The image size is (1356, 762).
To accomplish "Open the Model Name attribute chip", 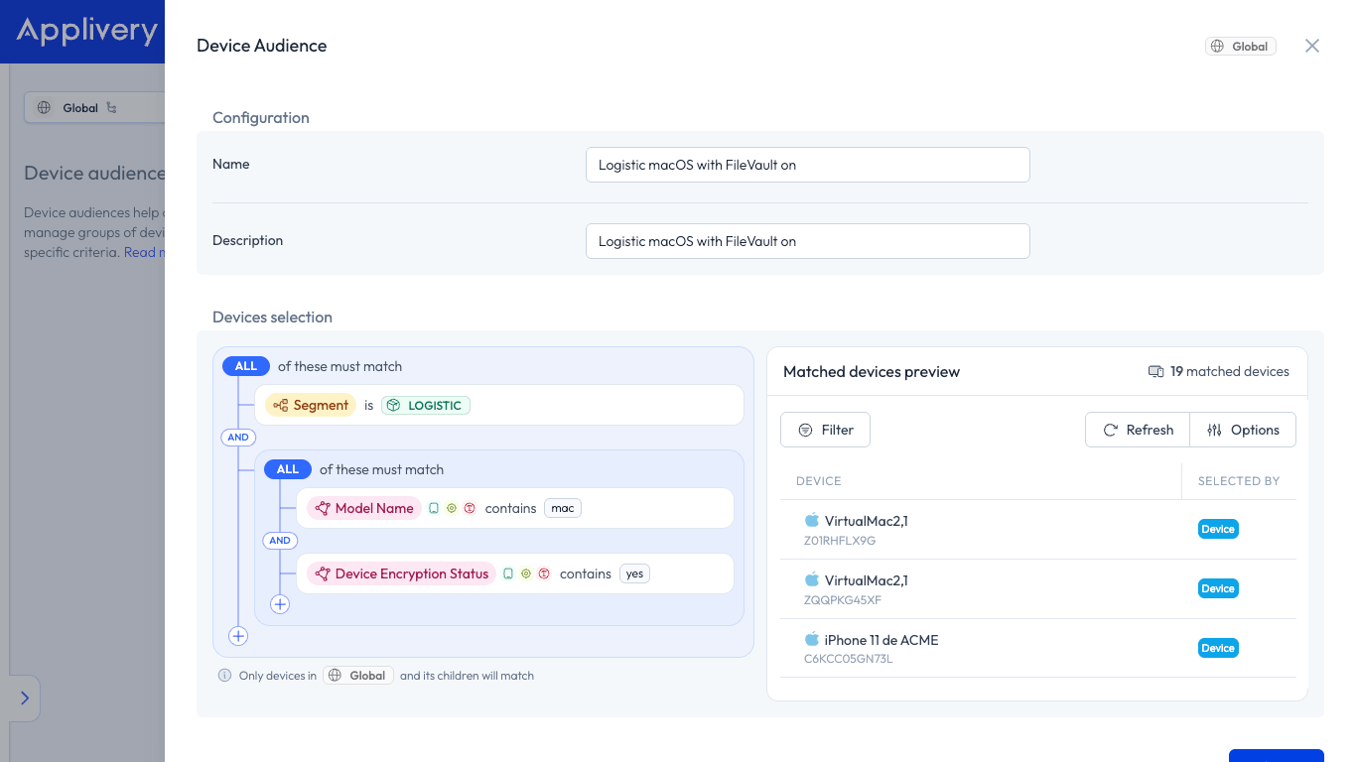I will [x=363, y=508].
